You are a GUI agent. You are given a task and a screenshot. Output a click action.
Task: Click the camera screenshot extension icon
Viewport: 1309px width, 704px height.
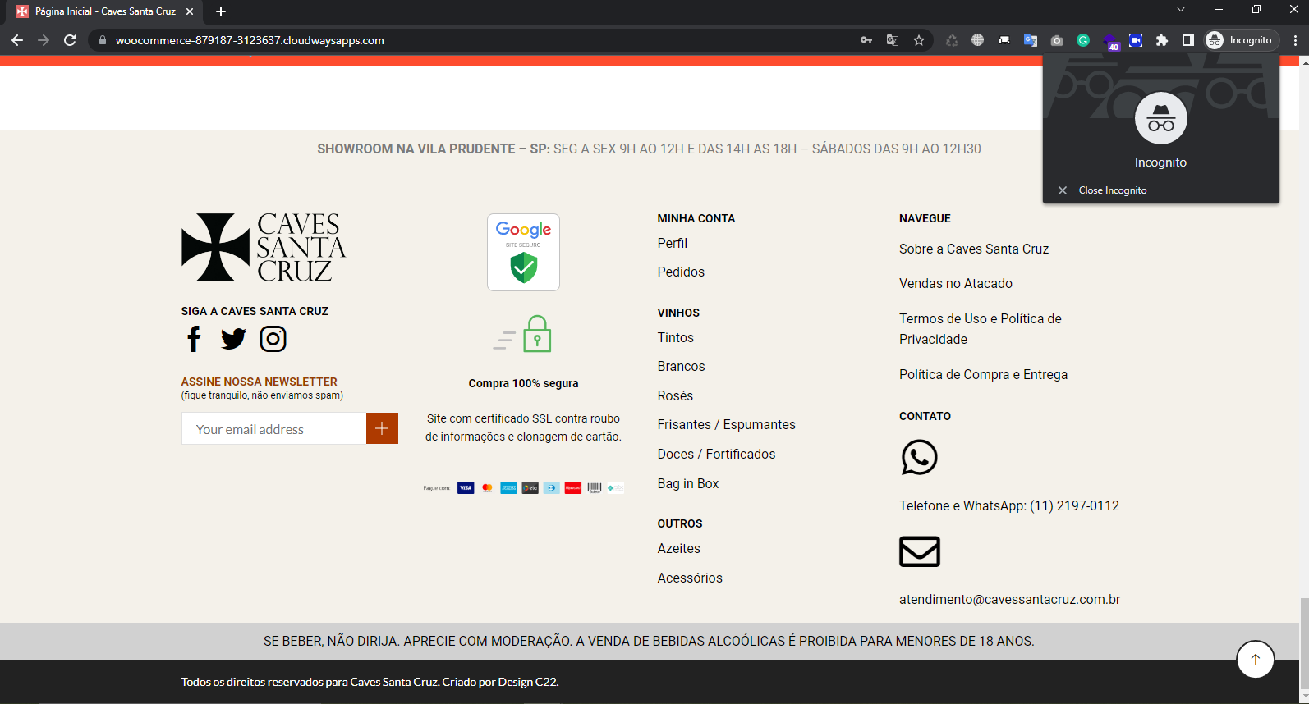[x=1057, y=40]
